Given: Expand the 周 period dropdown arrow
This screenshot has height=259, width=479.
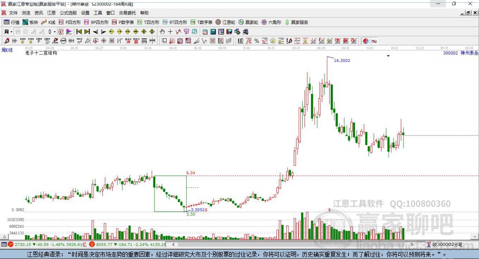Looking at the screenshot, I should click(11, 32).
